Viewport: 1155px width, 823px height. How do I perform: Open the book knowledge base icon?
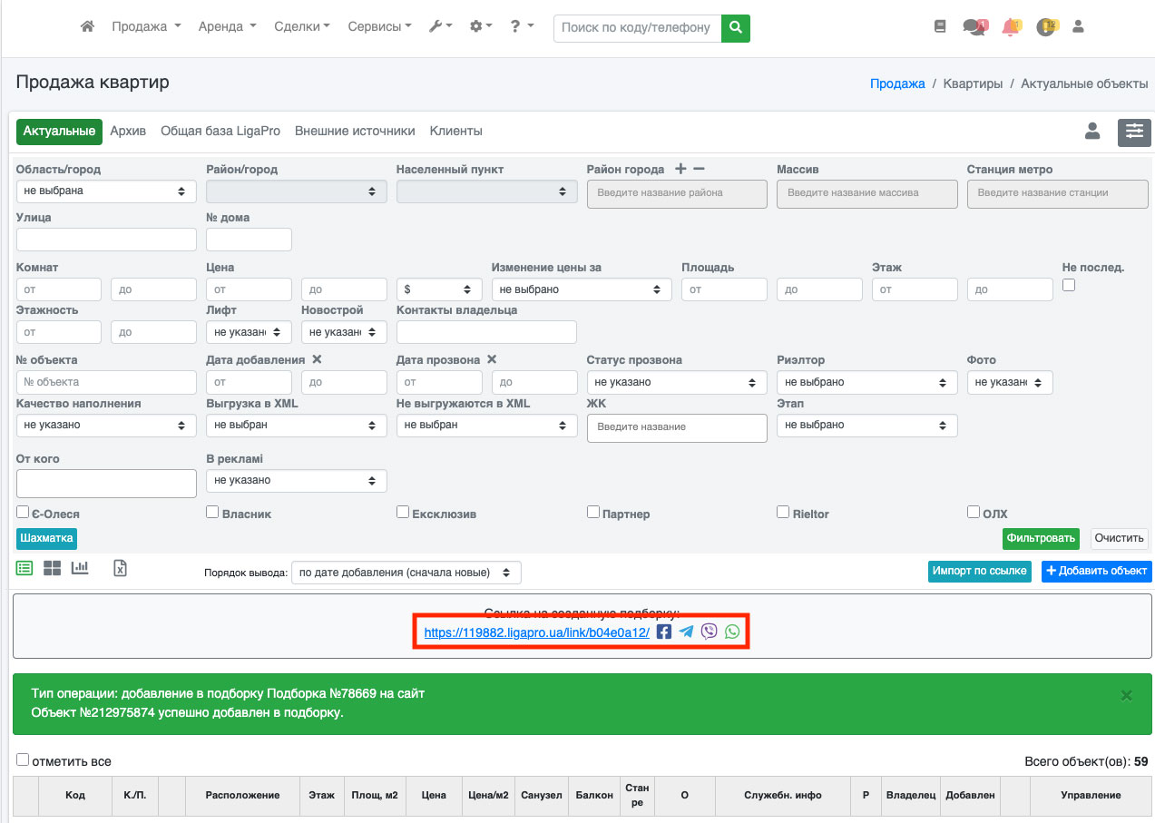940,27
